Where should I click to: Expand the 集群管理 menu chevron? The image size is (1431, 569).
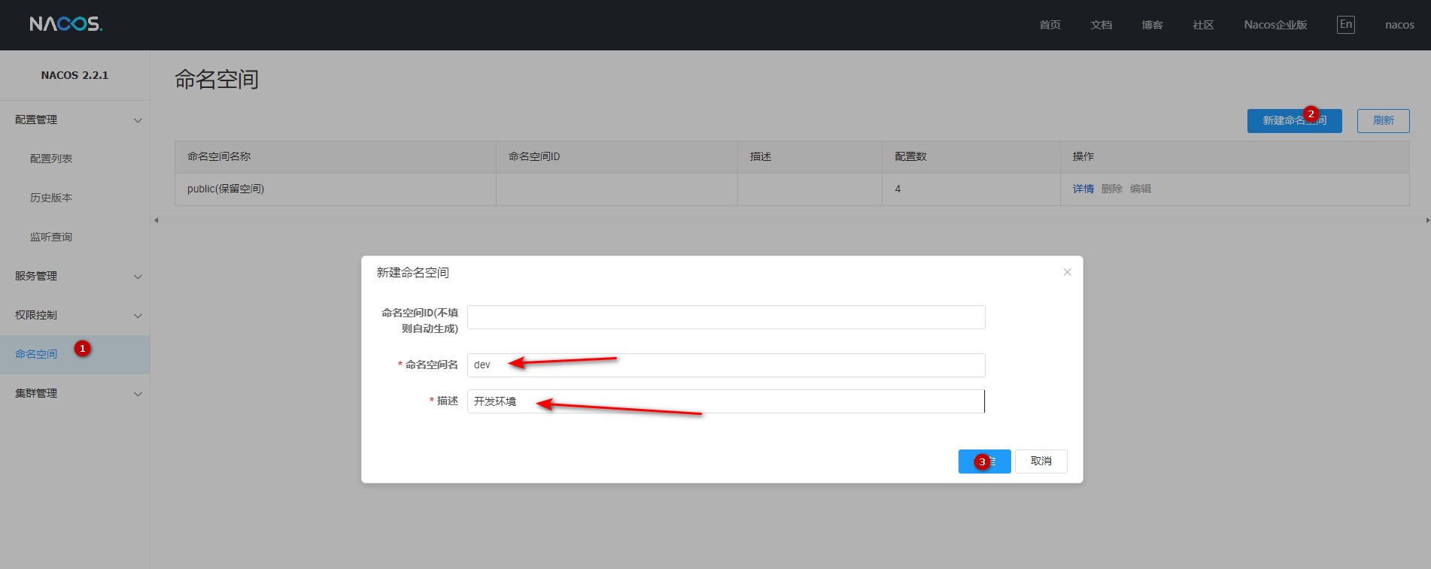[x=138, y=394]
